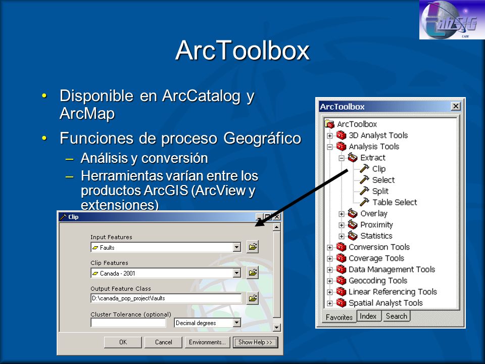Switch to the Favorites tab
This screenshot has width=485, height=364.
[339, 317]
